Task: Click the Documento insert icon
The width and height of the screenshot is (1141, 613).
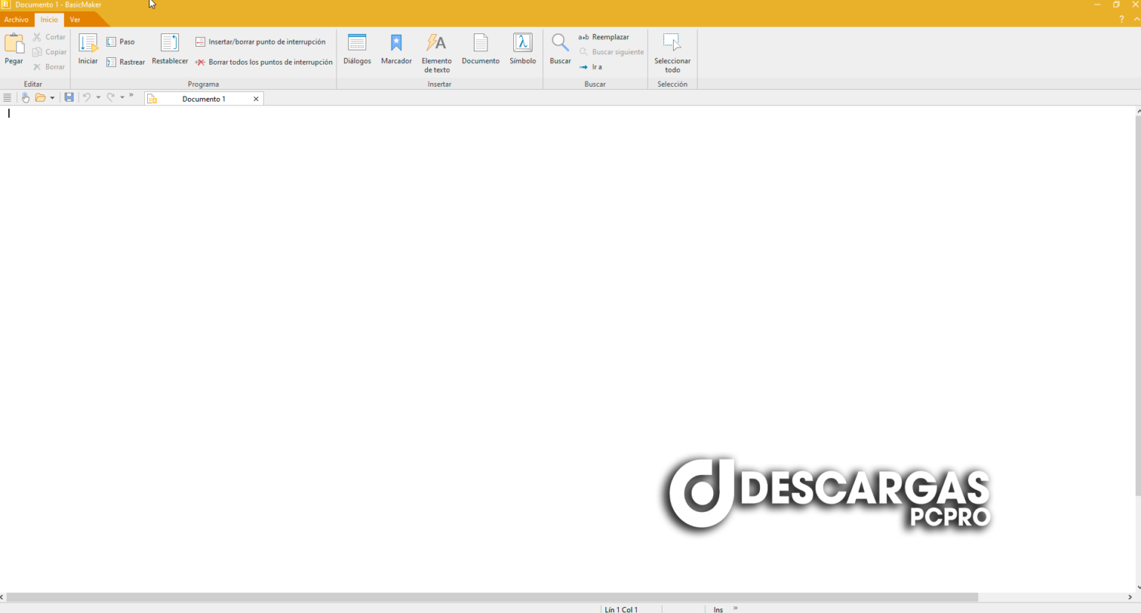Action: tap(481, 44)
